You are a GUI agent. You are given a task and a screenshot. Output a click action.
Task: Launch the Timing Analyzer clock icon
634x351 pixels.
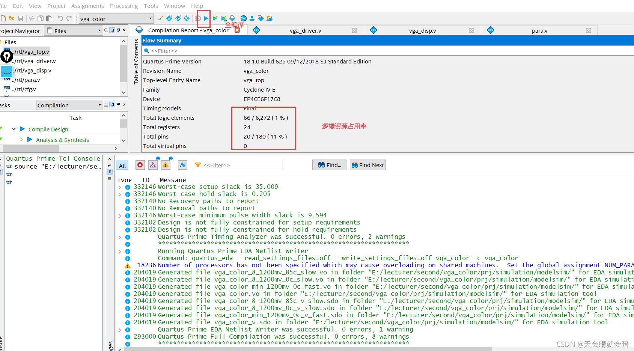click(244, 18)
